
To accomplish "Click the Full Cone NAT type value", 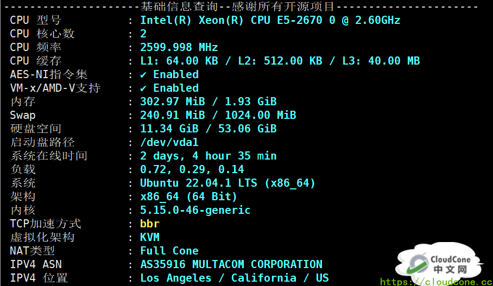I will click(x=169, y=251).
